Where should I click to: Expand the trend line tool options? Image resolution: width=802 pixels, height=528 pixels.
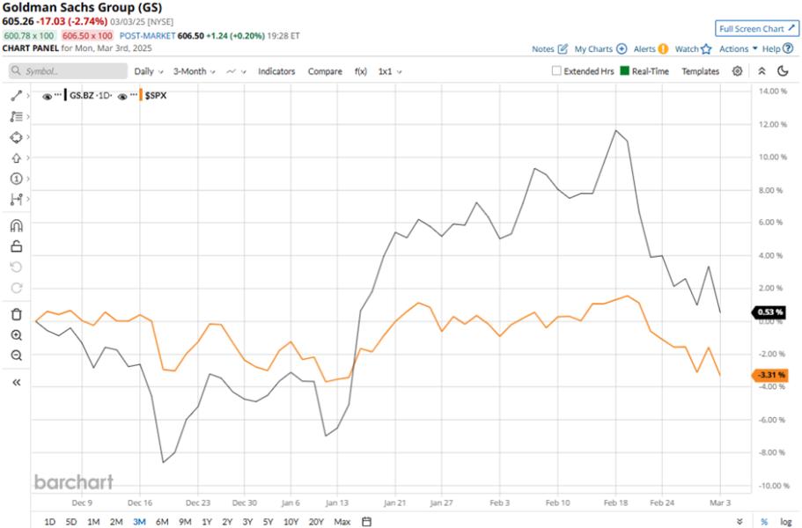(x=28, y=96)
